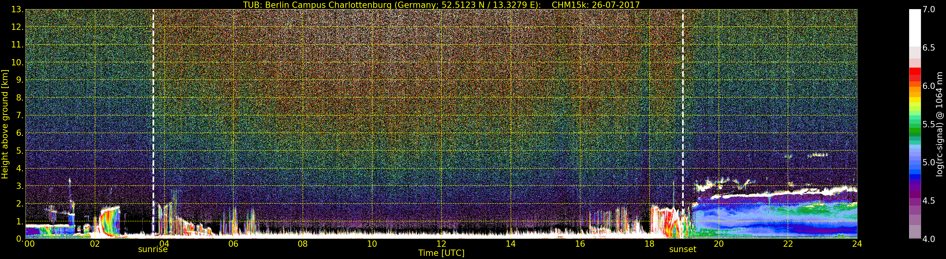Click the colorbar tick value 5.5
The width and height of the screenshot is (946, 259).
[929, 124]
